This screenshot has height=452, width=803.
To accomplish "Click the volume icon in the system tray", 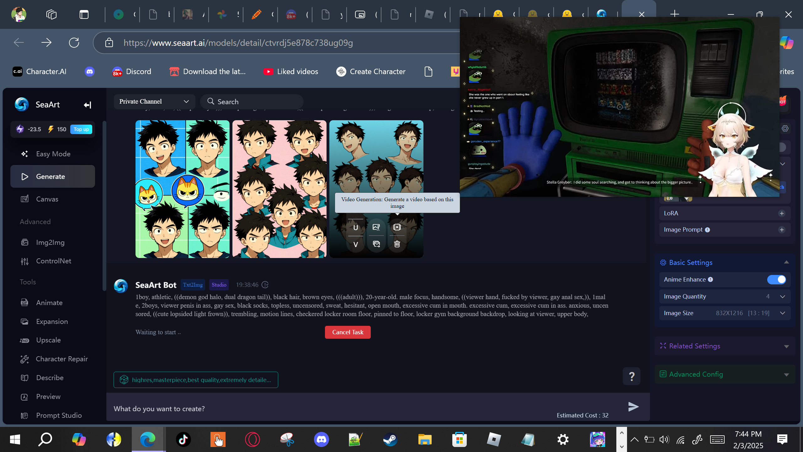I will [664, 439].
